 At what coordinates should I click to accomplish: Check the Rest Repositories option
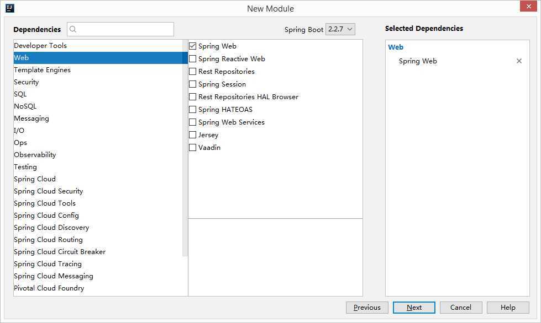[x=192, y=72]
